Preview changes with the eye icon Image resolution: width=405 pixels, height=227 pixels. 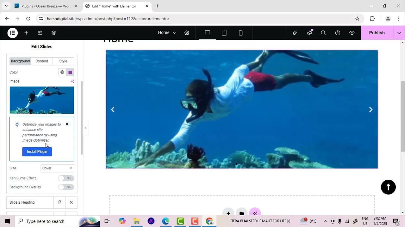pos(352,33)
